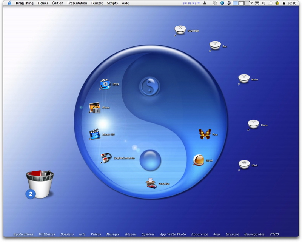302x242 pixels.
Task: Open the Scripts menu
Action: (112, 3)
